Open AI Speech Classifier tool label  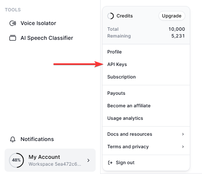click(x=47, y=38)
